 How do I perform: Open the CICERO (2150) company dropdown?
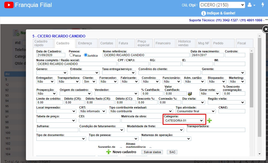pyautogui.click(x=222, y=5)
